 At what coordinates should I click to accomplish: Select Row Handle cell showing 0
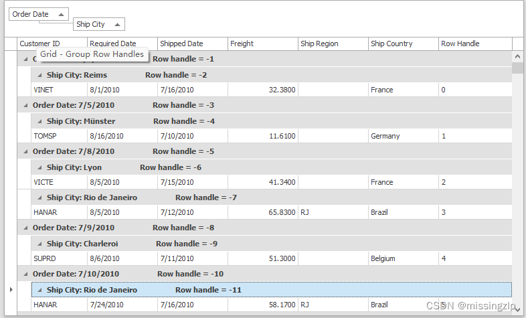[475, 90]
